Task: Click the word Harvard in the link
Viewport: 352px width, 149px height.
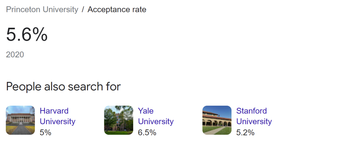Action: 54,111
